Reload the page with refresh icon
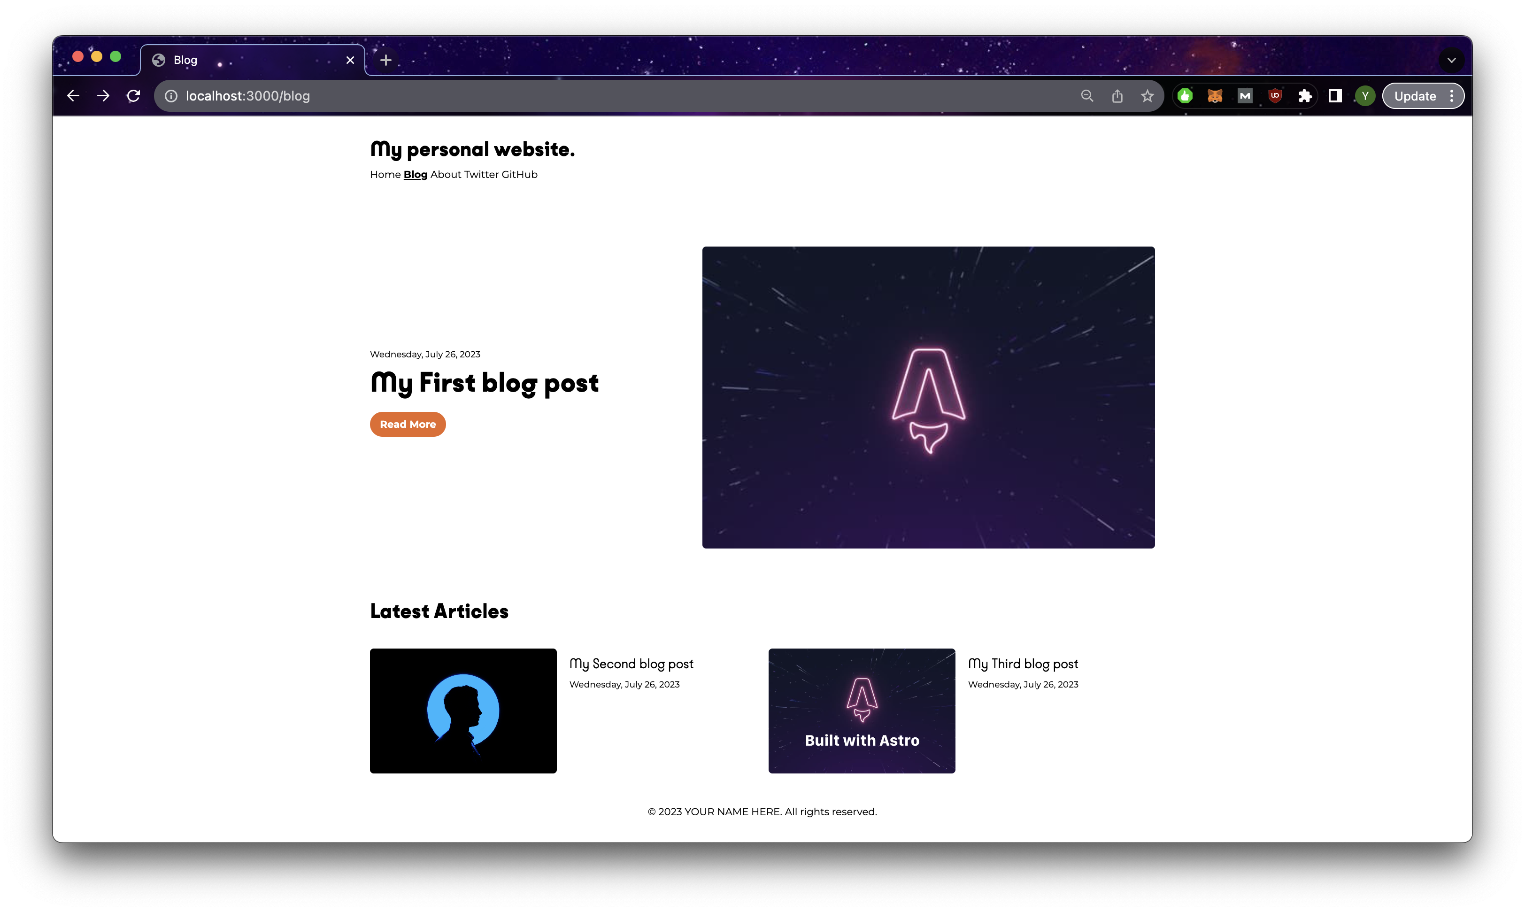The height and width of the screenshot is (912, 1525). click(133, 96)
